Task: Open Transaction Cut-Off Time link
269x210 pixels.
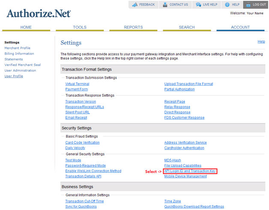Action: click(84, 201)
